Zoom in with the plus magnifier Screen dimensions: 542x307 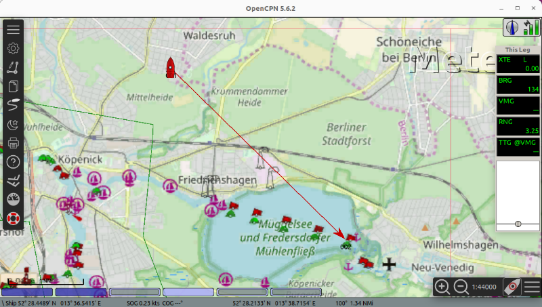point(442,287)
